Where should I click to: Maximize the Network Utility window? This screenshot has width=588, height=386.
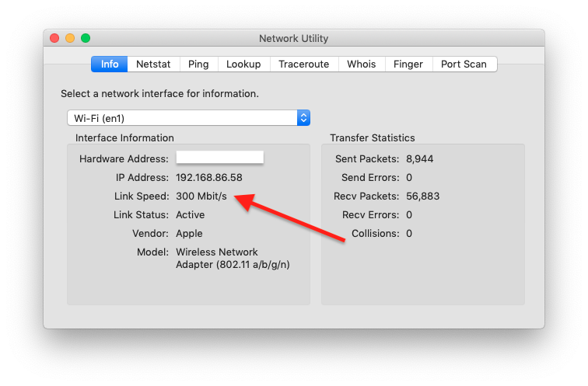coord(86,38)
